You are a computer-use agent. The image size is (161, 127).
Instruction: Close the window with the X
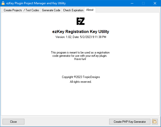(x=155, y=3)
